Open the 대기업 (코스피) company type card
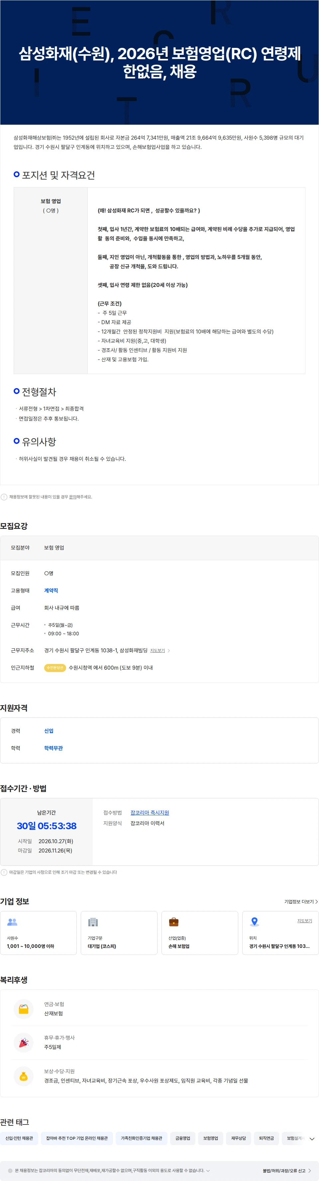319x1181 pixels. (119, 933)
